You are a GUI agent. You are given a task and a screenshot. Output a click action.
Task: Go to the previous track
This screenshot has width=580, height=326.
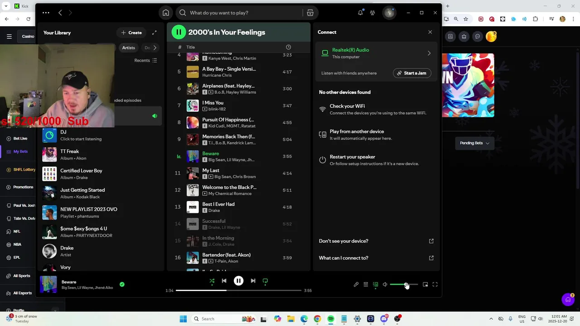tap(224, 281)
